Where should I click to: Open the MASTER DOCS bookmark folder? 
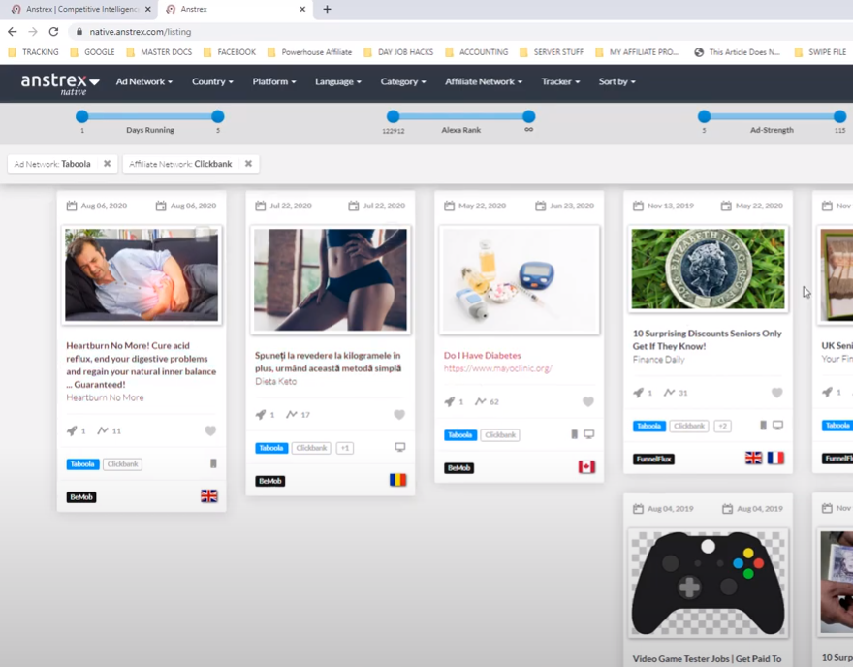[x=159, y=52]
